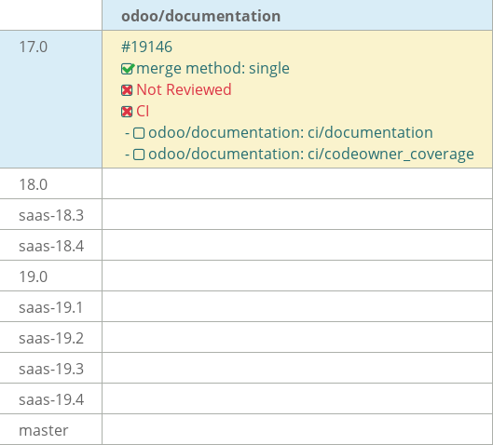Select the saas-19.1 branch row label
Viewport: 493px width, 445px height.
51,308
